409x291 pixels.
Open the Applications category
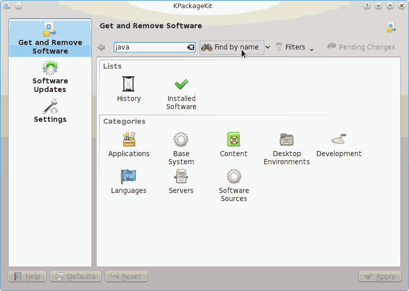point(128,144)
